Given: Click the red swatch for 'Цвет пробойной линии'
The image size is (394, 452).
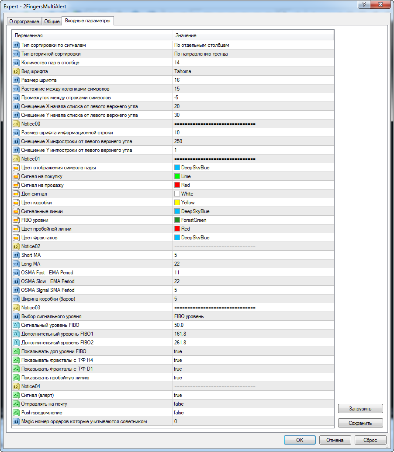Looking at the screenshot, I should (x=177, y=229).
